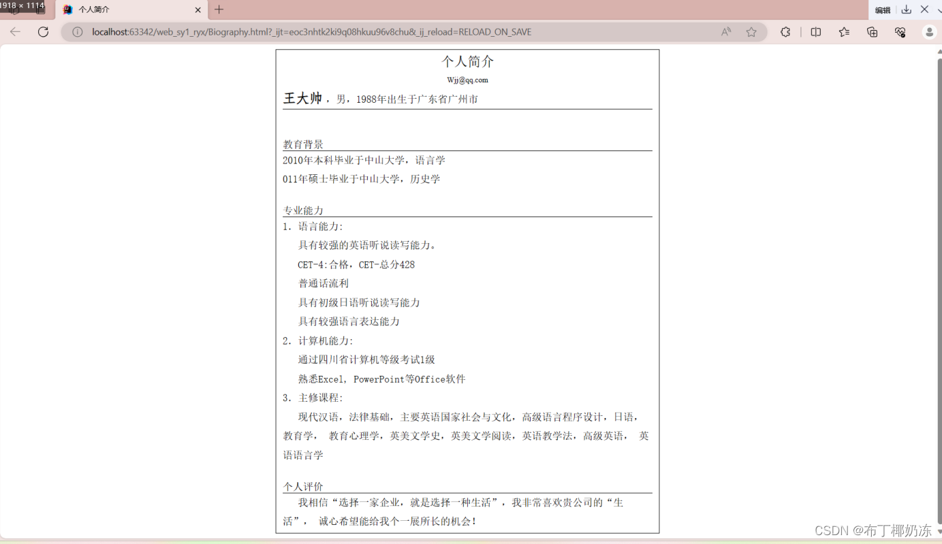Go back to the previous page

coord(15,32)
